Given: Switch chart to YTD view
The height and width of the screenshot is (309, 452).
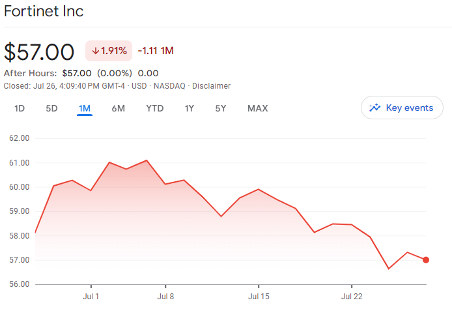Looking at the screenshot, I should coord(155,108).
